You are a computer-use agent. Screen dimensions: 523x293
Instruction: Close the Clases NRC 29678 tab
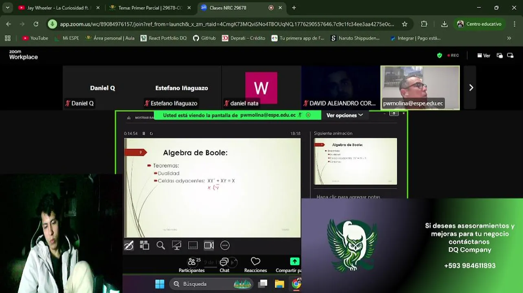pyautogui.click(x=280, y=8)
